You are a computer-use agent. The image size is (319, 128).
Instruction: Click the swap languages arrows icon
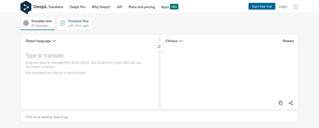pos(159,47)
